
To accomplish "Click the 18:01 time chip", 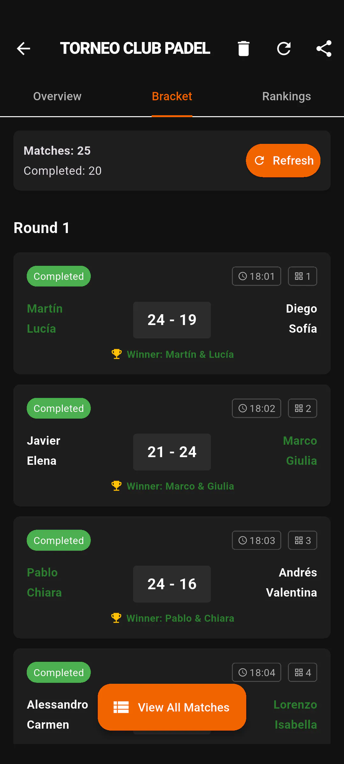I will click(x=256, y=276).
